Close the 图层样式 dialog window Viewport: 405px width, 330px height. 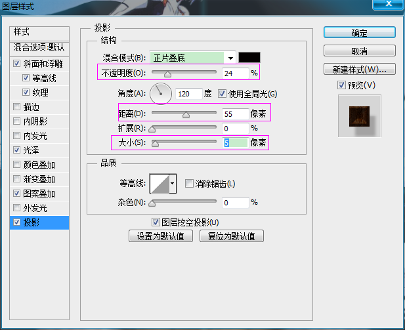tap(388, 4)
